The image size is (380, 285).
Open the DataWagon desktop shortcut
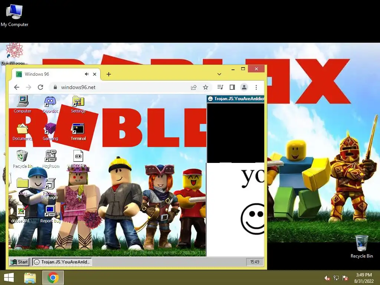click(x=14, y=54)
